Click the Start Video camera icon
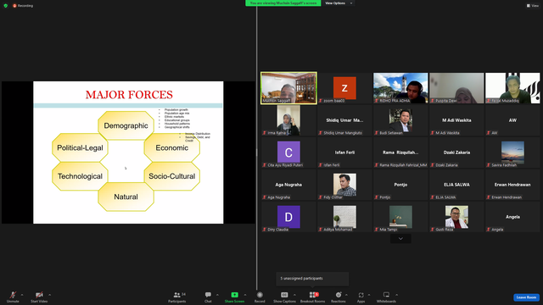Viewport: 543px width, 305px height. pos(39,295)
